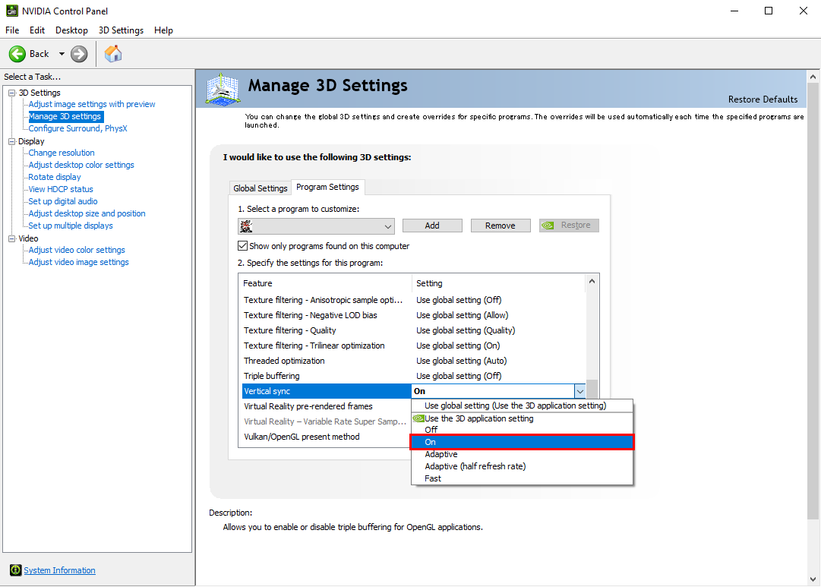Click main page scroll down arrow

point(813,579)
